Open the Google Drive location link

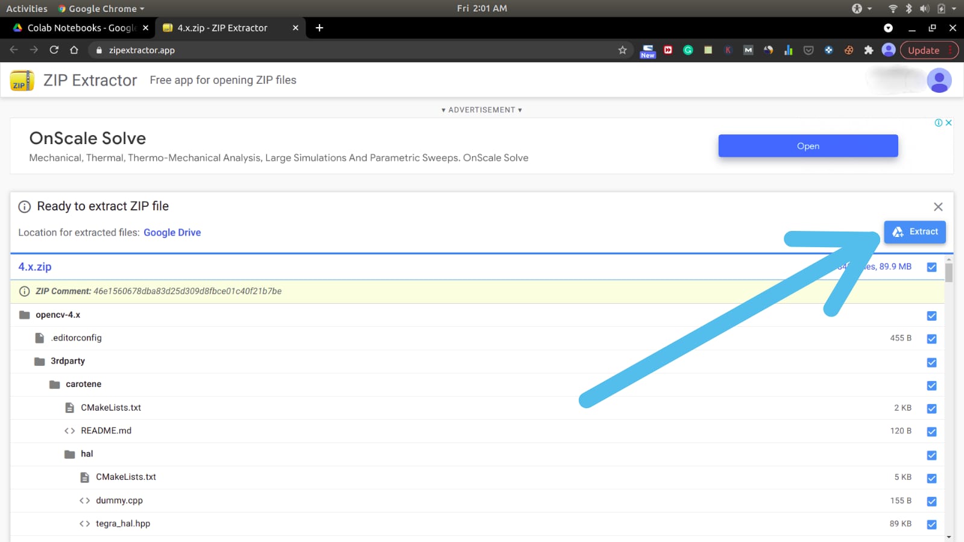pyautogui.click(x=172, y=233)
